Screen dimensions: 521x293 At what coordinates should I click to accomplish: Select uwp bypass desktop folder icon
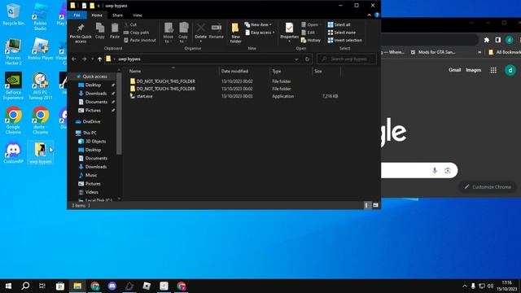click(x=41, y=153)
